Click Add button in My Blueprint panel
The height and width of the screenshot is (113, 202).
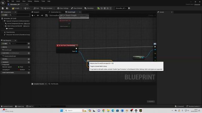tap(4, 44)
